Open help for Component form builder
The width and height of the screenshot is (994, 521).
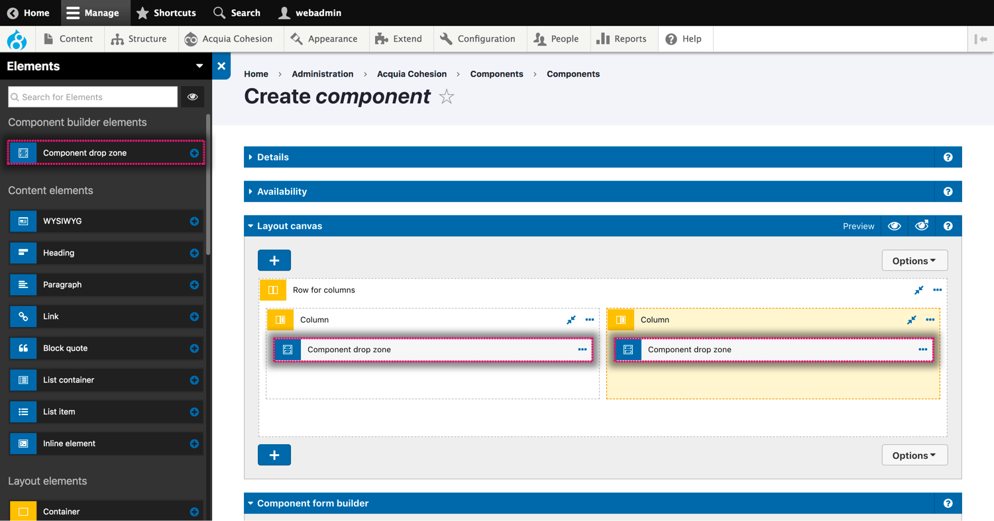click(948, 503)
